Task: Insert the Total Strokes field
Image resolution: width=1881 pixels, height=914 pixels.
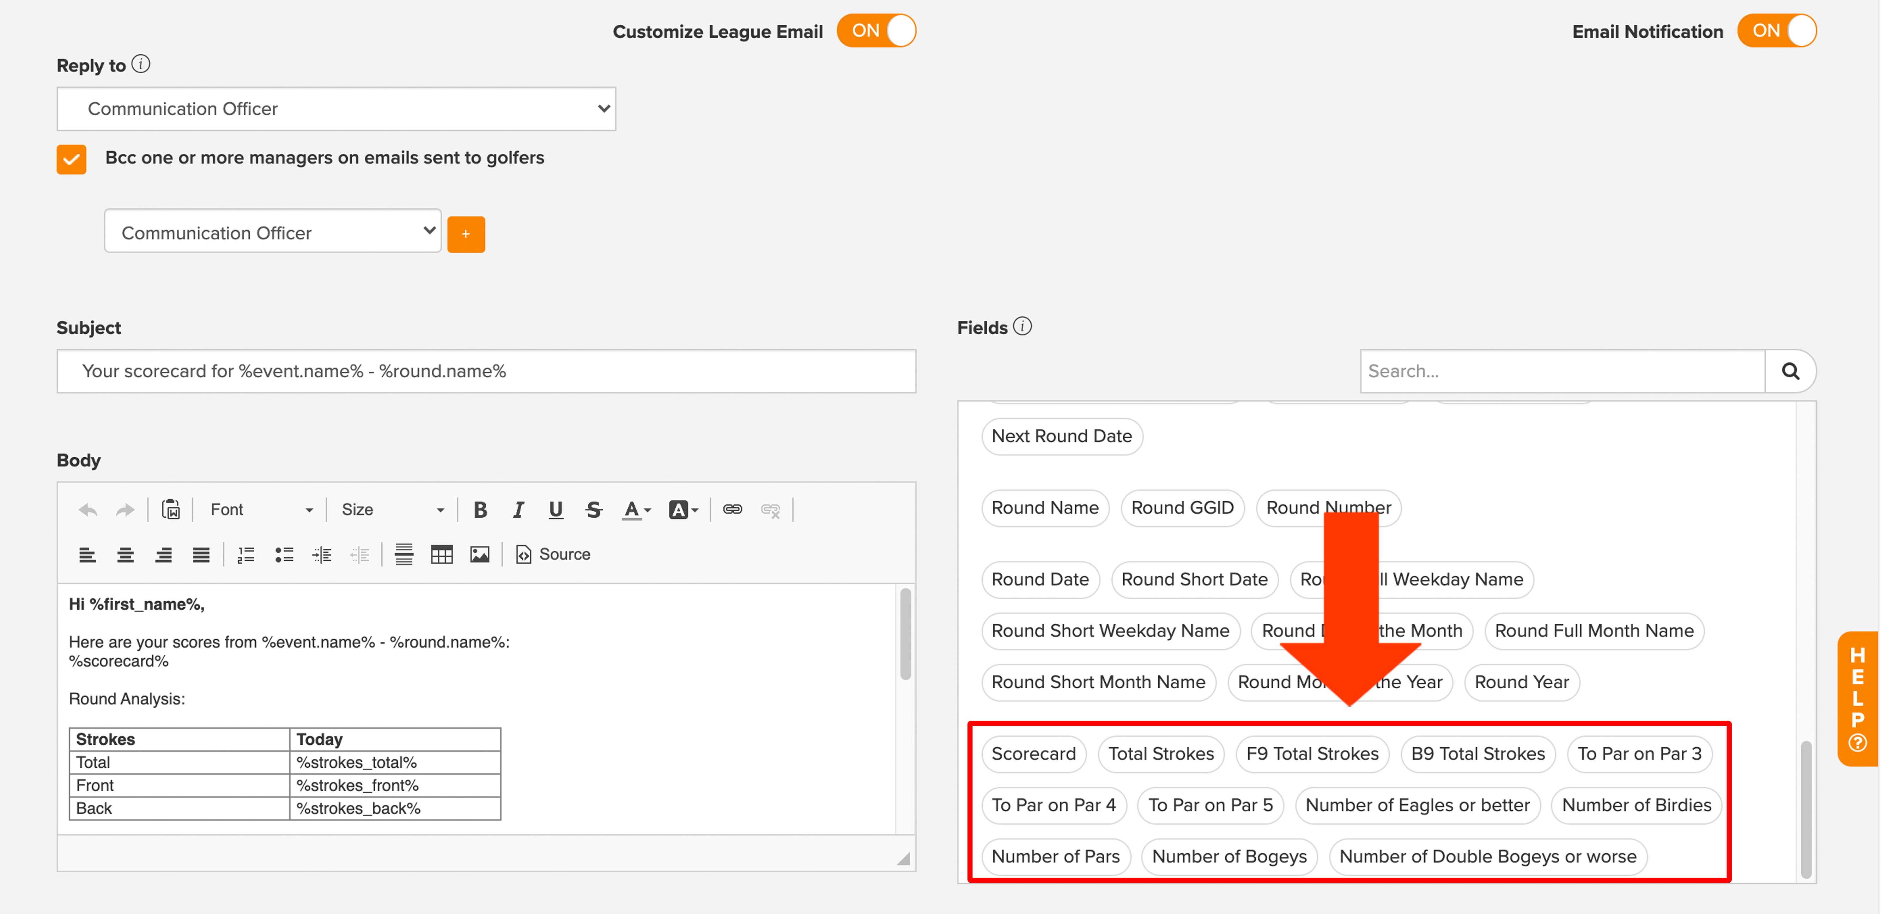Action: (x=1161, y=754)
